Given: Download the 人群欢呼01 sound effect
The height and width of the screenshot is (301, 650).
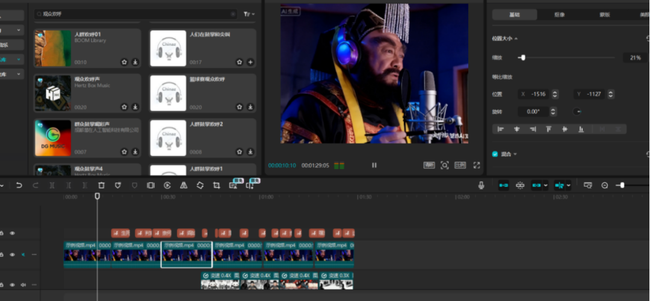Looking at the screenshot, I should (135, 62).
